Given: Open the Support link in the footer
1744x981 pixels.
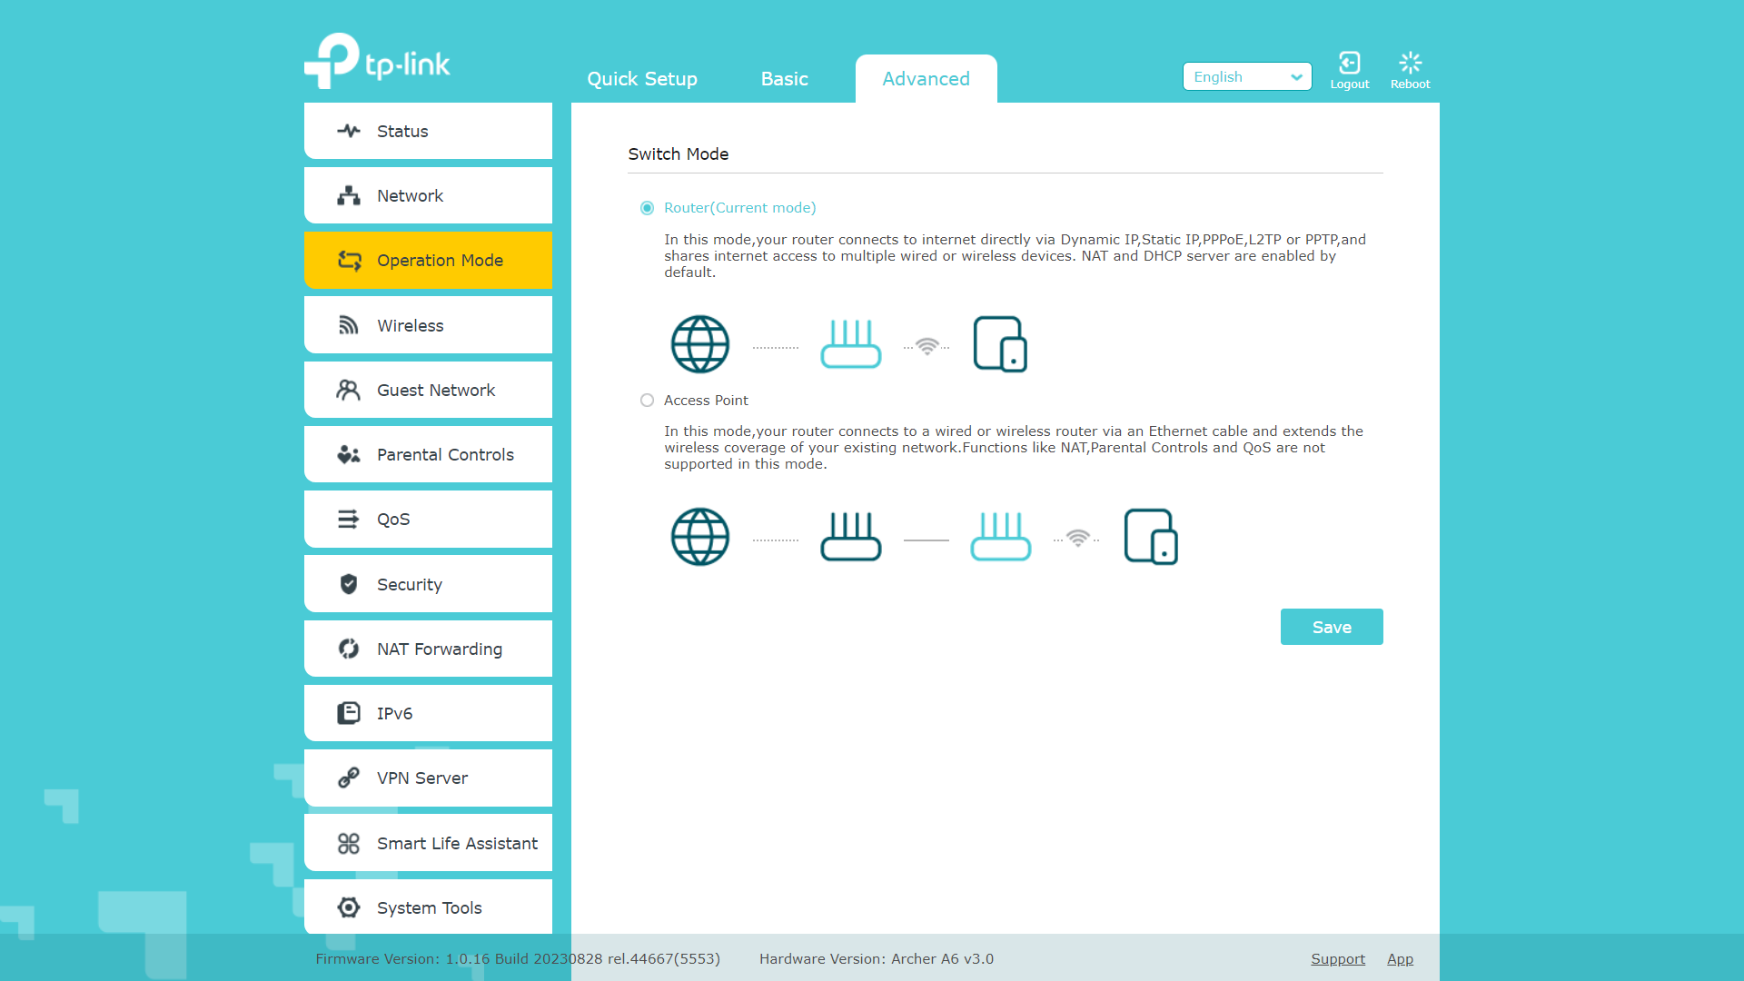Looking at the screenshot, I should tap(1337, 959).
